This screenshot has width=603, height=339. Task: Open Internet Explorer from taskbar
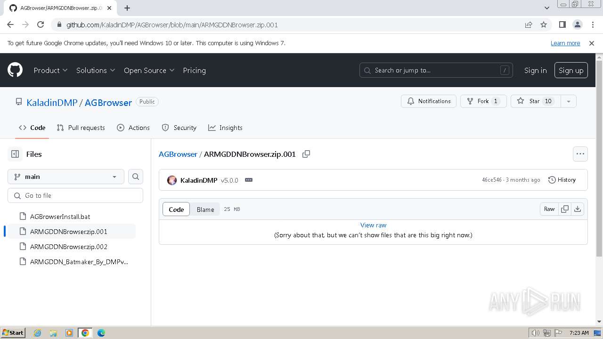click(37, 333)
